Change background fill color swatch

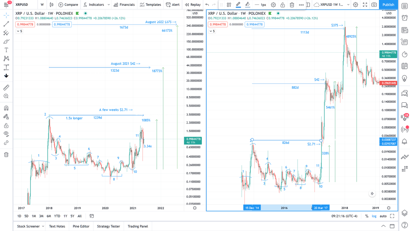tap(247, 5)
